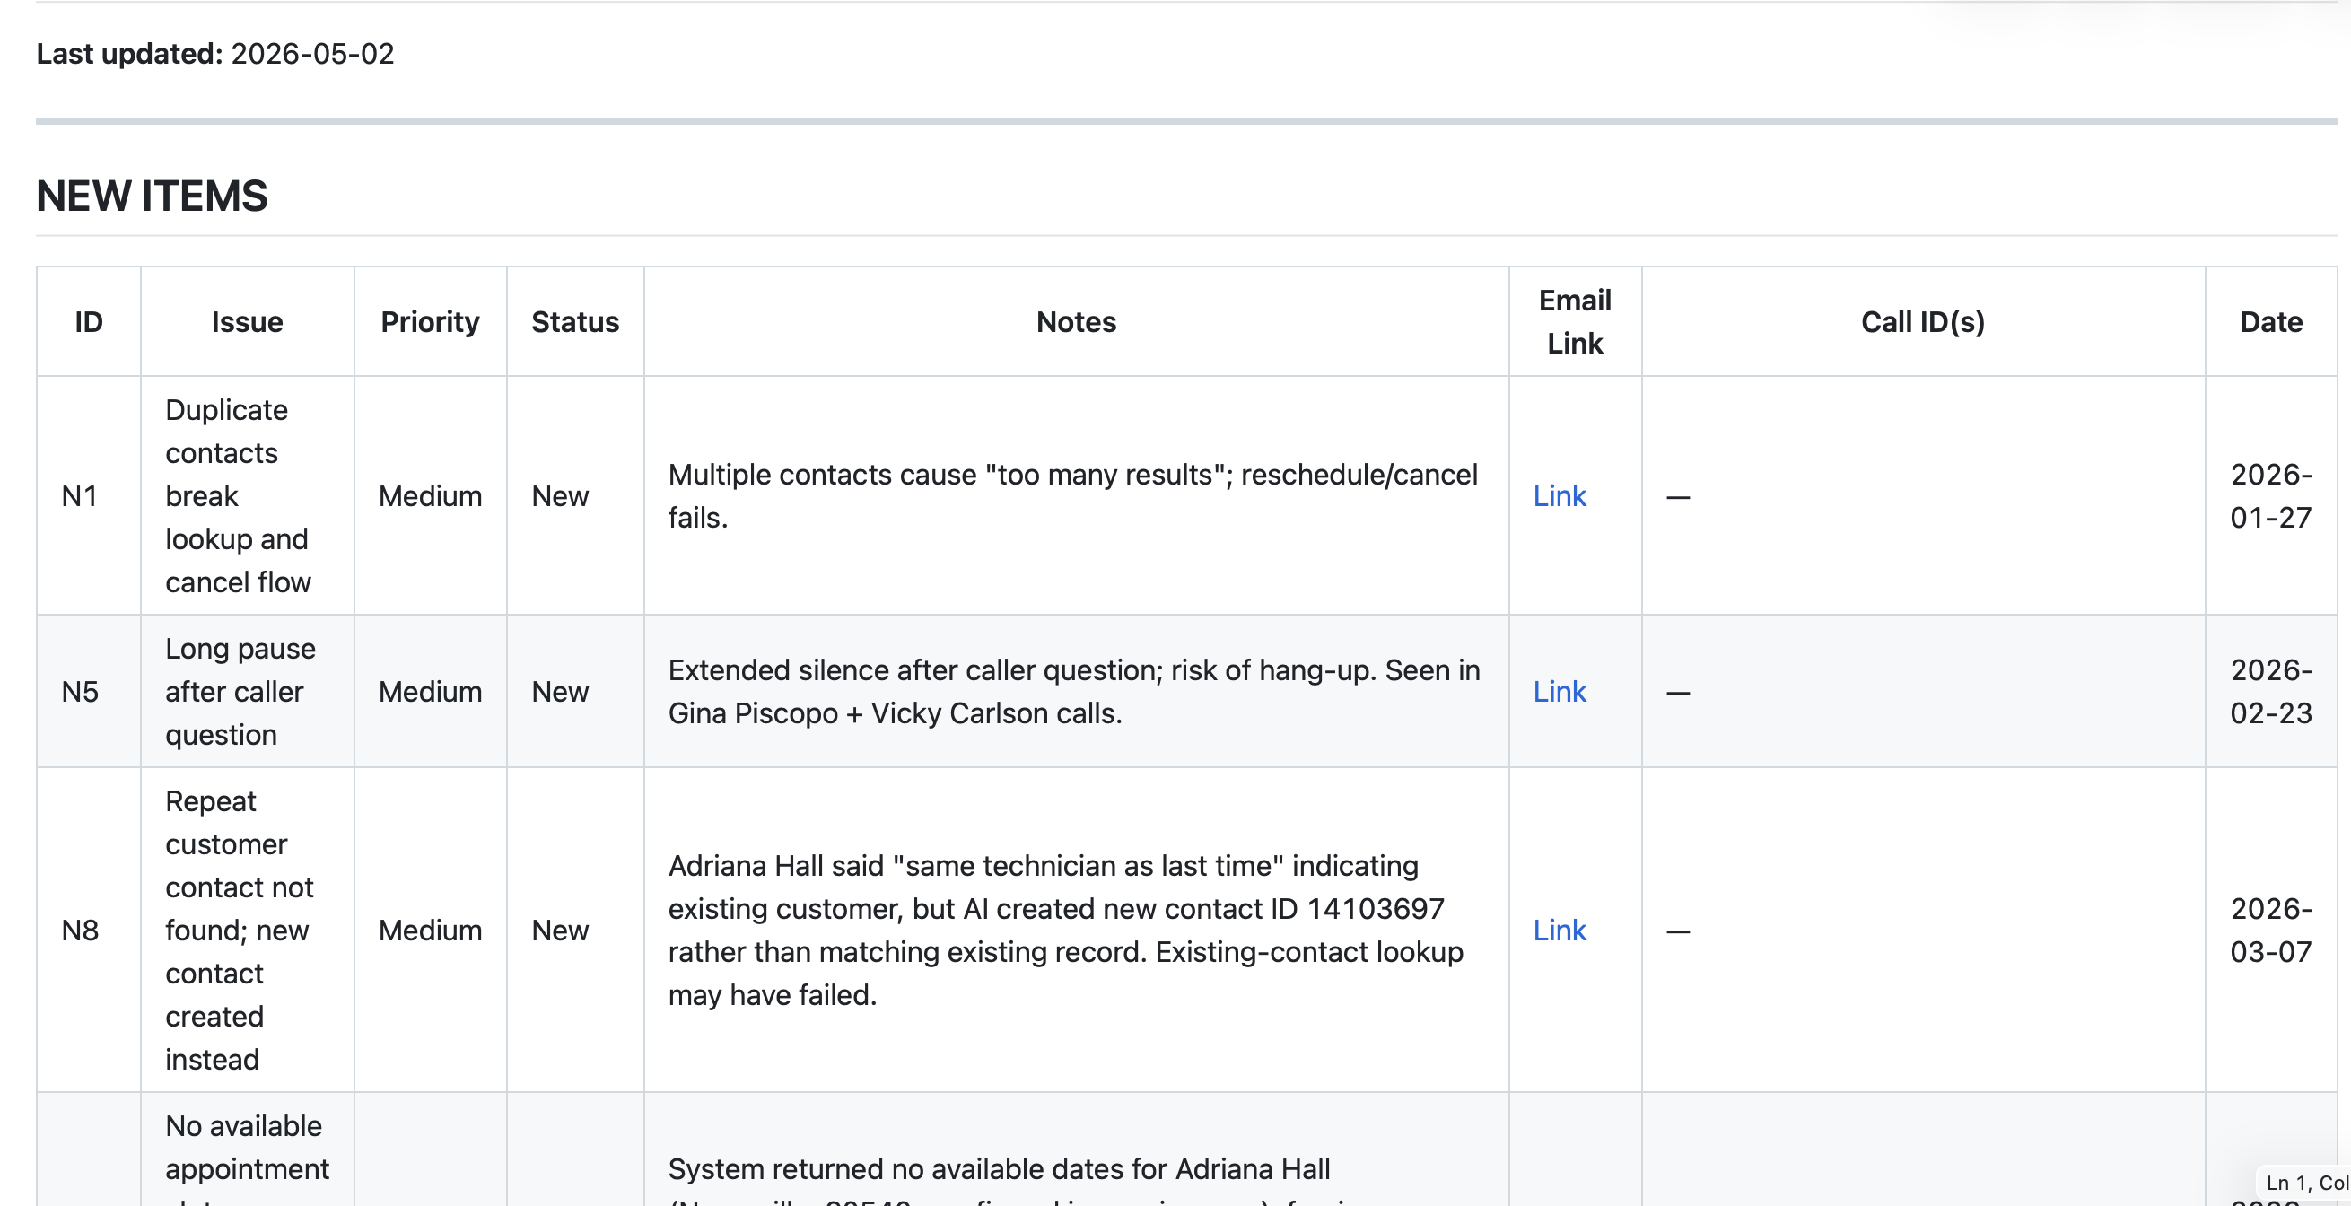Click the Ln 1, Col status bar indicator

2306,1183
